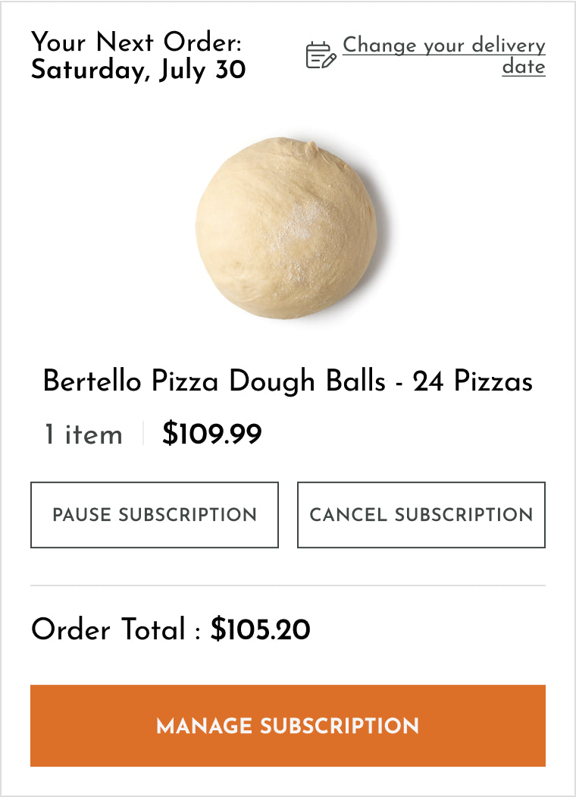This screenshot has height=797, width=576.
Task: Click the calendar edit icon
Action: click(x=321, y=55)
